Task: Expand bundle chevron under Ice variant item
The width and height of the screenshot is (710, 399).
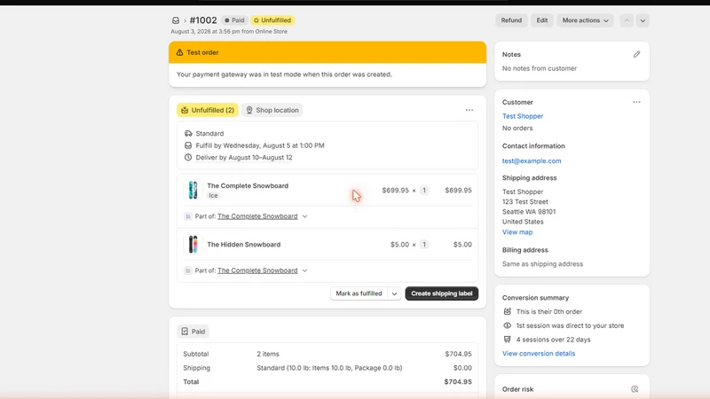Action: tap(304, 216)
